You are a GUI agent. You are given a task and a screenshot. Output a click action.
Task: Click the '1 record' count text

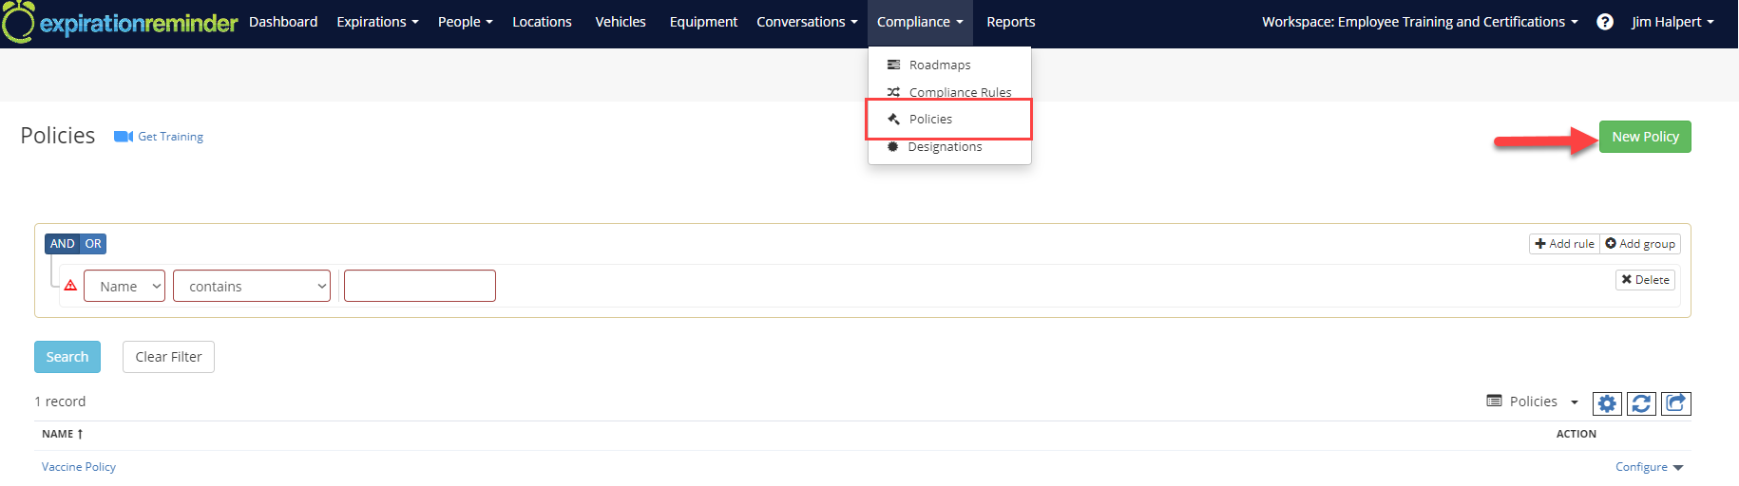[60, 402]
